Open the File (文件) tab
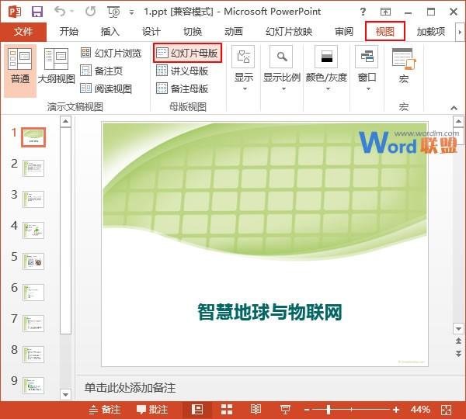Viewport: 466px width, 419px height. click(23, 32)
